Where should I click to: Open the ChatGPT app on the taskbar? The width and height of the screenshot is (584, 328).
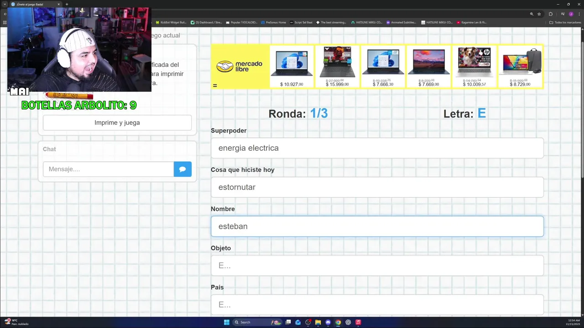pyautogui.click(x=348, y=322)
